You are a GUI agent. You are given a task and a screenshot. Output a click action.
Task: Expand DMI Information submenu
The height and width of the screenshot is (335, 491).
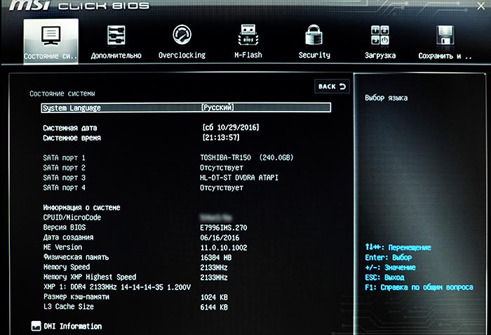[x=73, y=326]
